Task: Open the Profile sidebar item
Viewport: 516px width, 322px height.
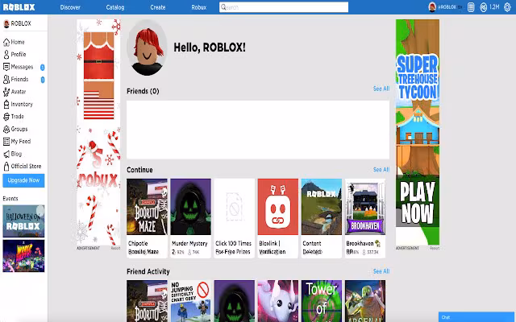Action: point(15,55)
